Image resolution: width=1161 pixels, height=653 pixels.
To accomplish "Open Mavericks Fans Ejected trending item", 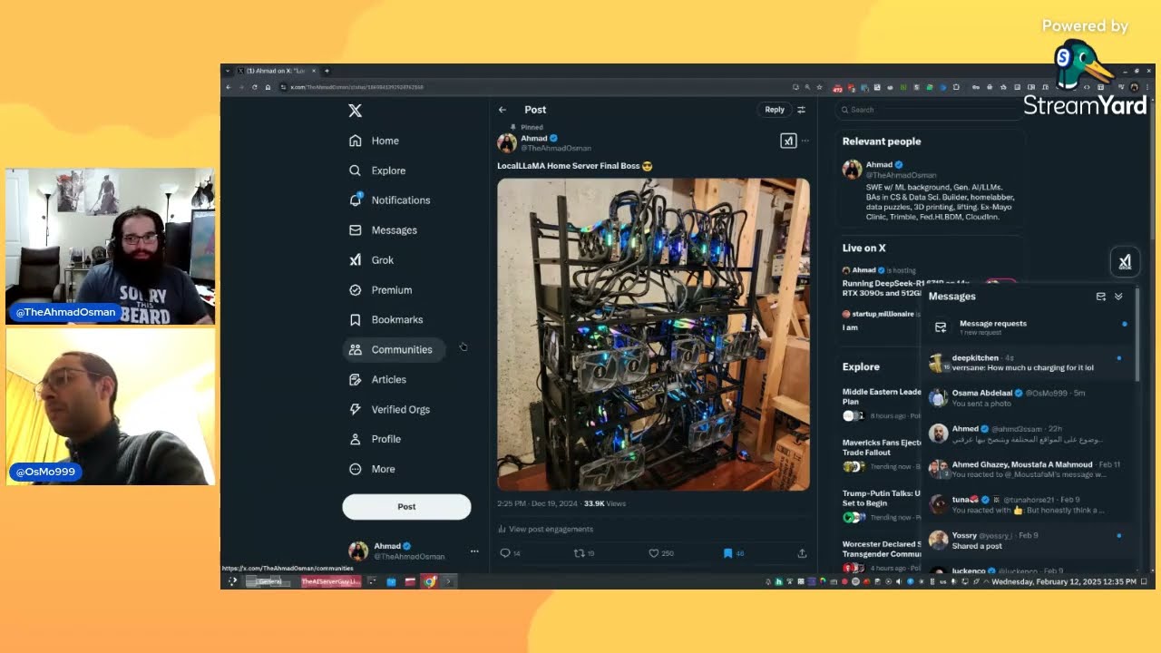I will pos(880,453).
